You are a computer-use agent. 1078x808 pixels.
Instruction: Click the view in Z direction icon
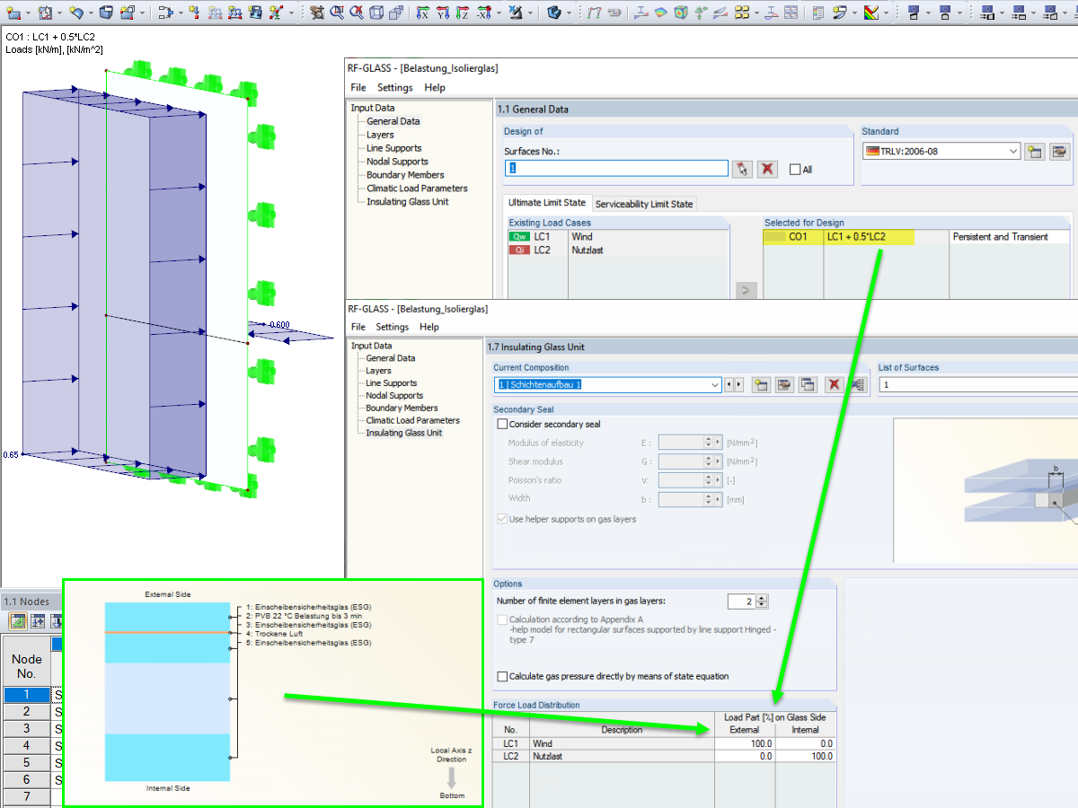point(464,13)
